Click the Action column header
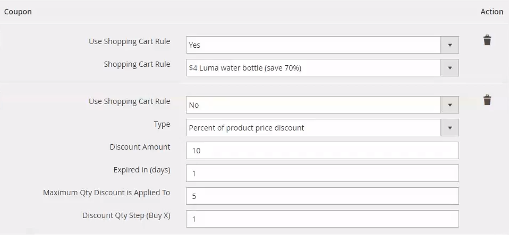 (491, 12)
